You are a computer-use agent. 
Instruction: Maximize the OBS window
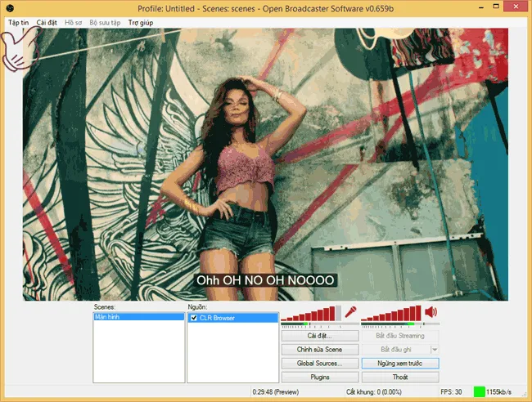[x=496, y=7]
